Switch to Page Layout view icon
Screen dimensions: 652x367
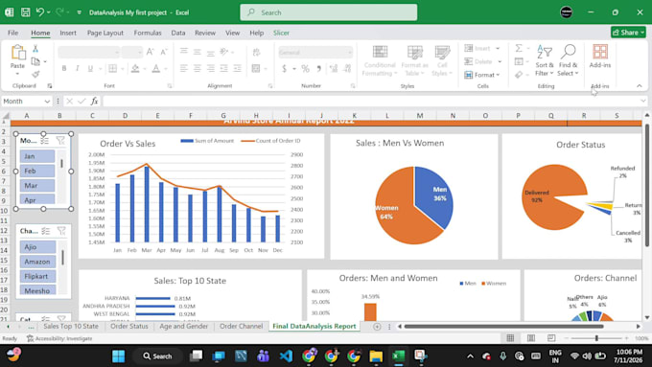coord(531,338)
